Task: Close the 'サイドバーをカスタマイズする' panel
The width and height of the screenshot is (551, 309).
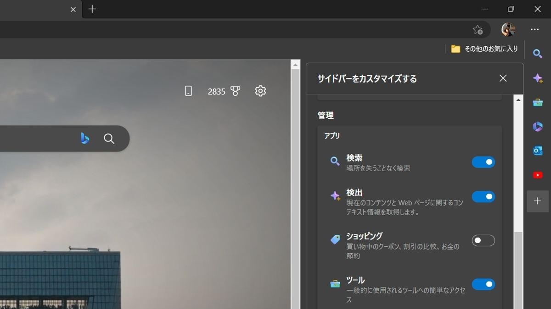Action: point(503,78)
